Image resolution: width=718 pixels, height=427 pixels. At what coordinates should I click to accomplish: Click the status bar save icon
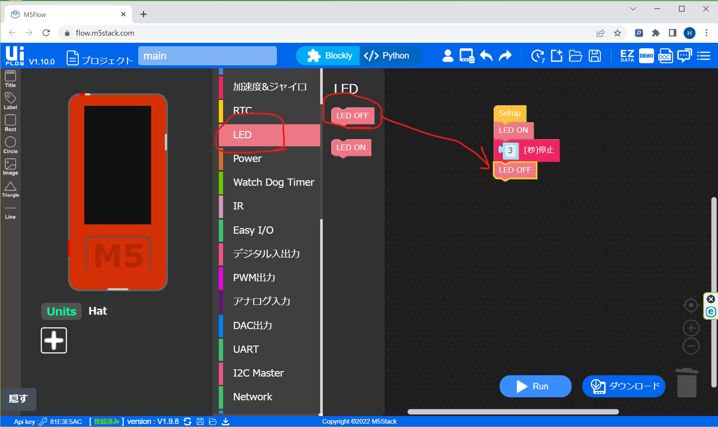pos(200,421)
